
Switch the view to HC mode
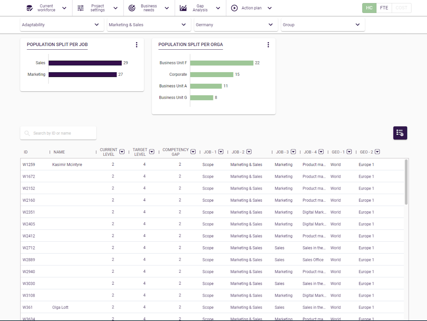click(x=369, y=8)
